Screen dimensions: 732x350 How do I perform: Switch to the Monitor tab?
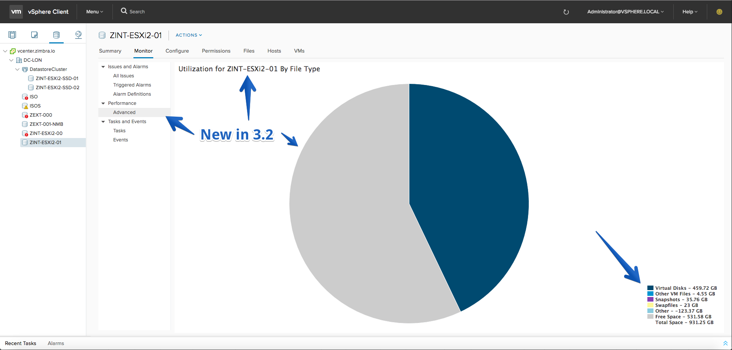tap(143, 51)
